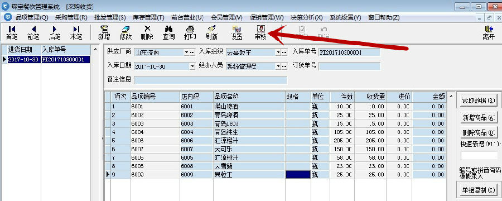Click the 读取数据 button
The image size is (502, 201).
[479, 101]
